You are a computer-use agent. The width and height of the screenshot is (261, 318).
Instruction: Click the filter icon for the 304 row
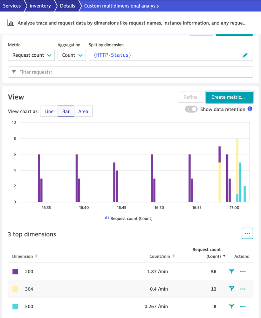[232, 289]
